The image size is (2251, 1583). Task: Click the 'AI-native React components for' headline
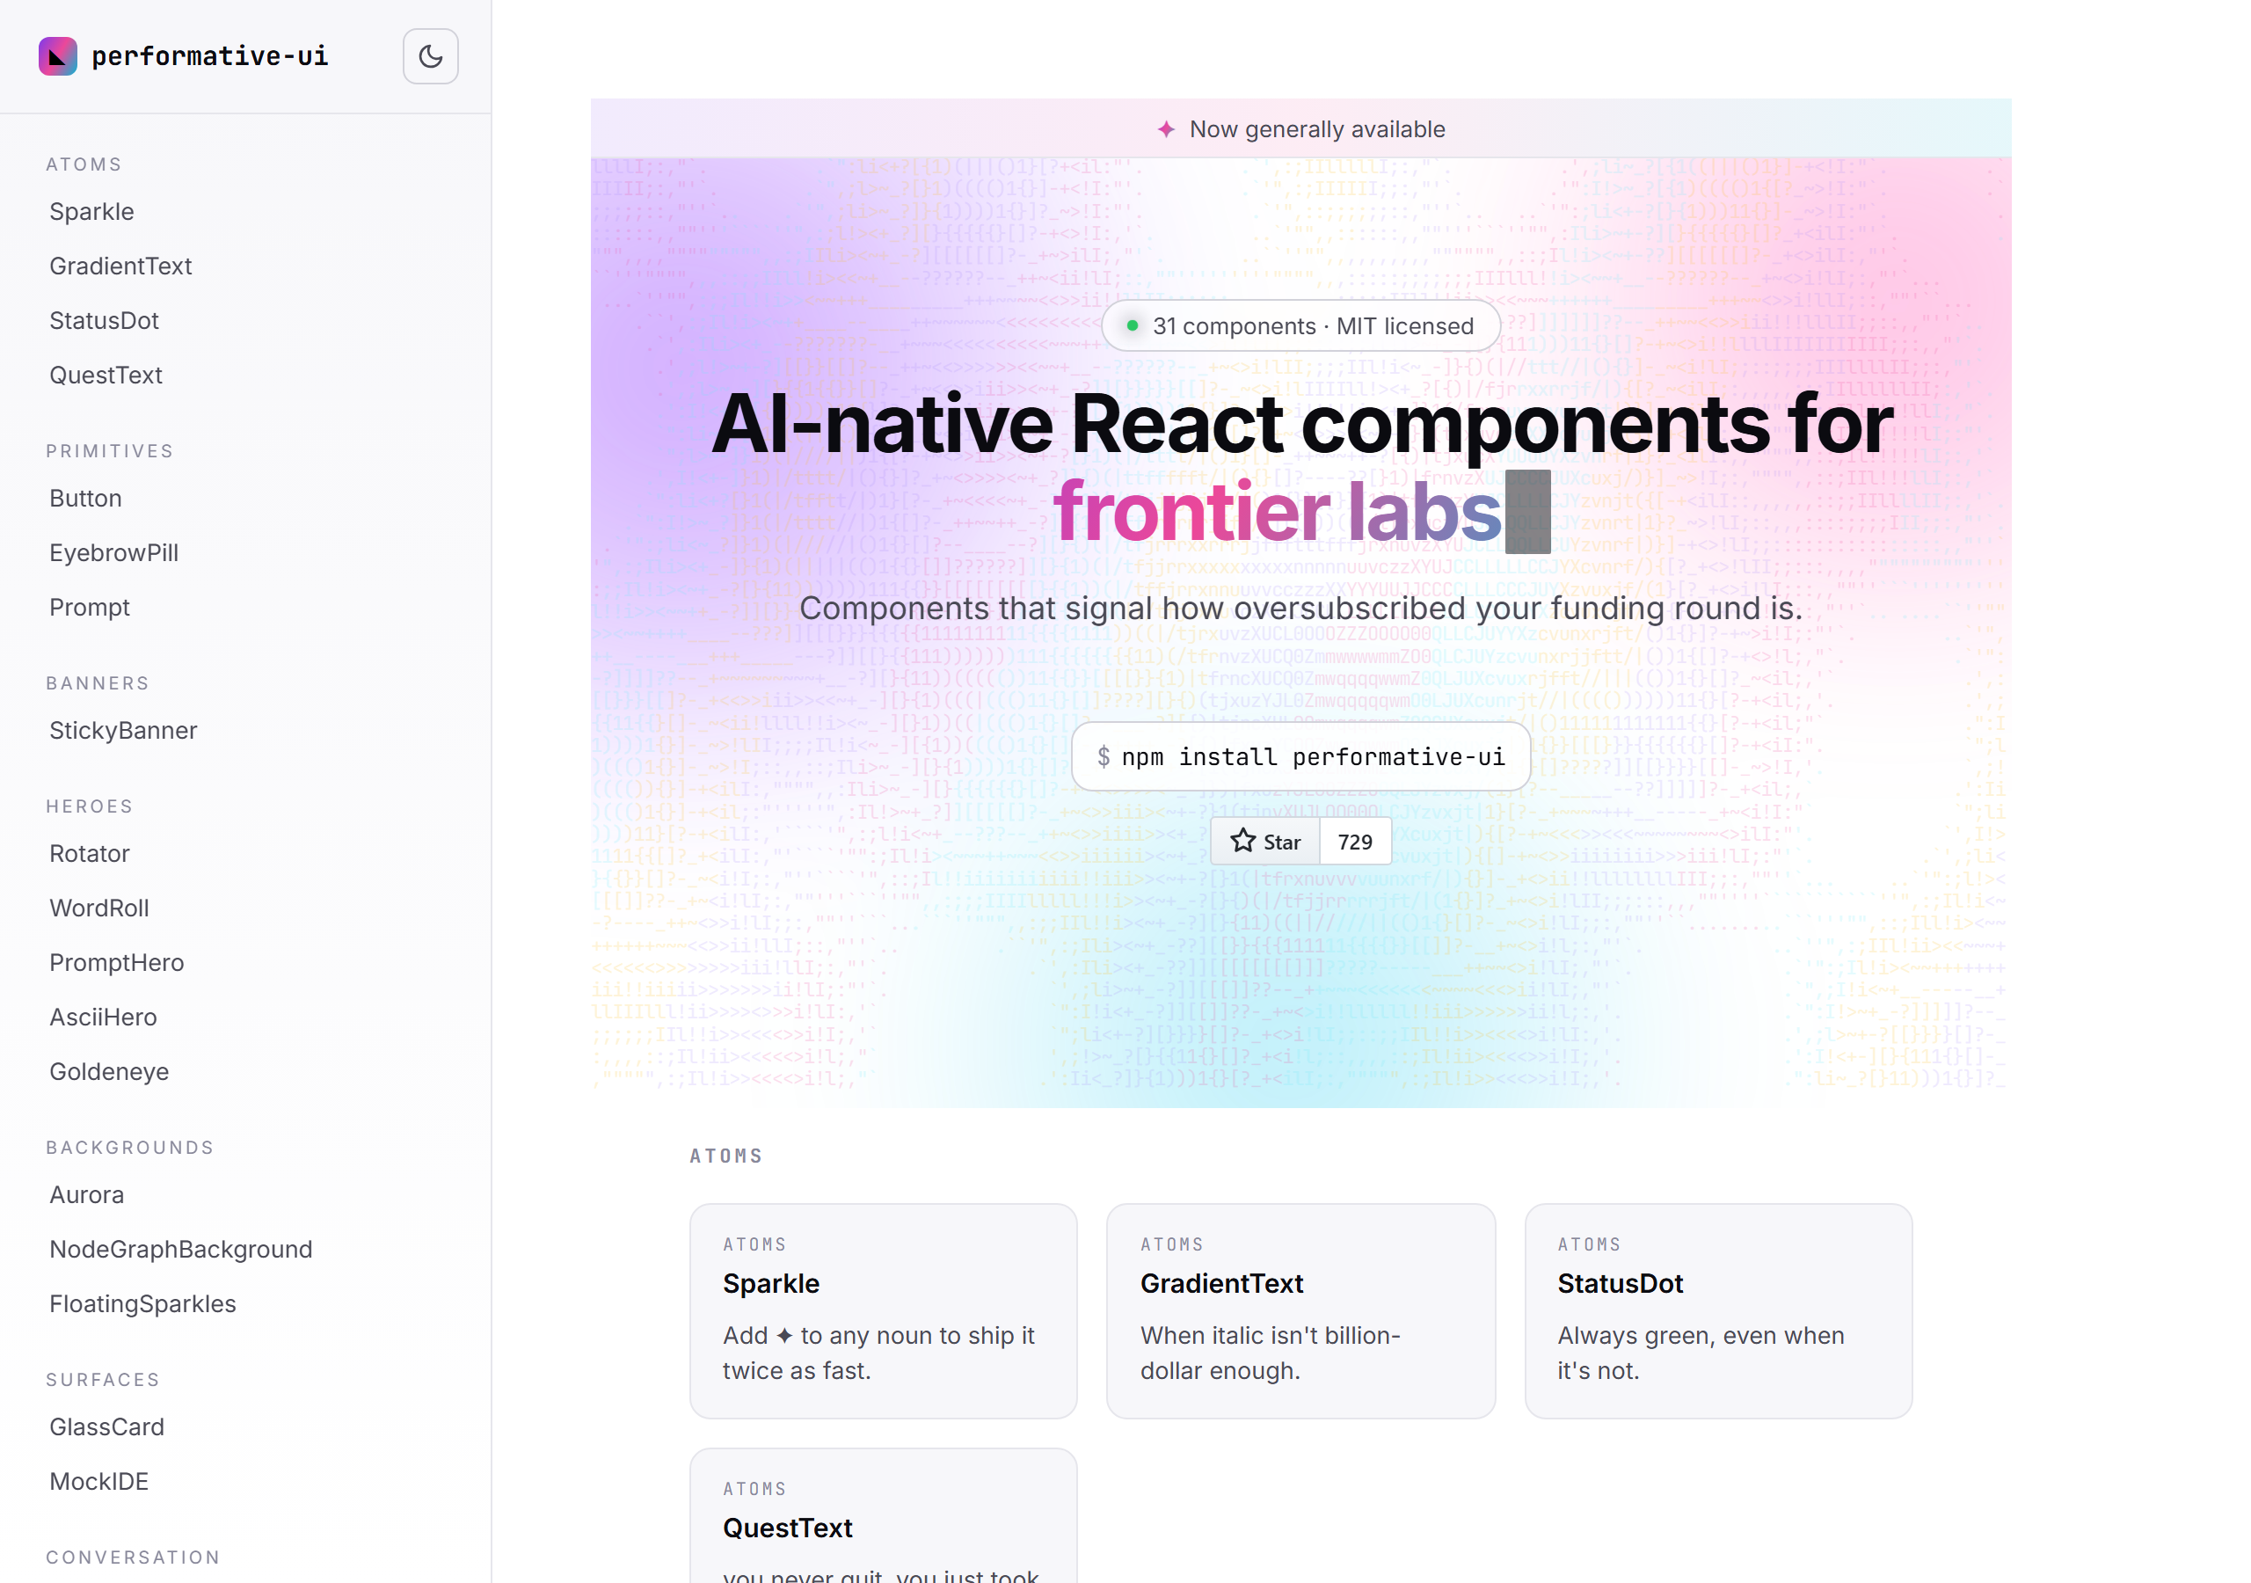(x=1302, y=425)
